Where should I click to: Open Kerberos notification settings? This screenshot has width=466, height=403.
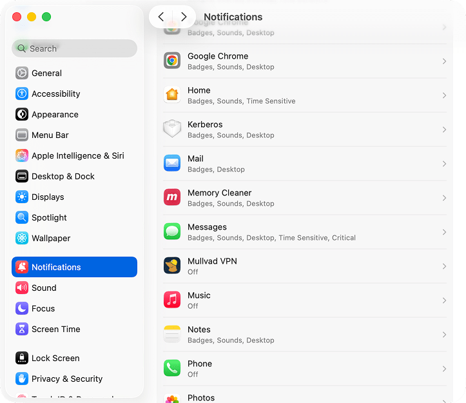point(305,130)
